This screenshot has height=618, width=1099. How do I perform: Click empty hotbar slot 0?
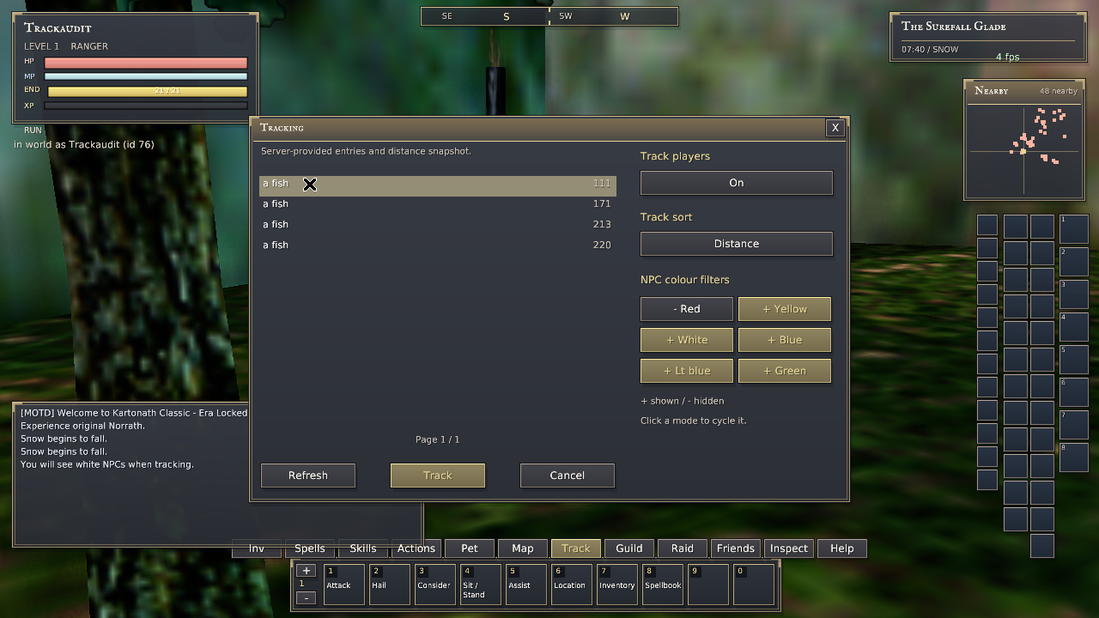pos(754,585)
